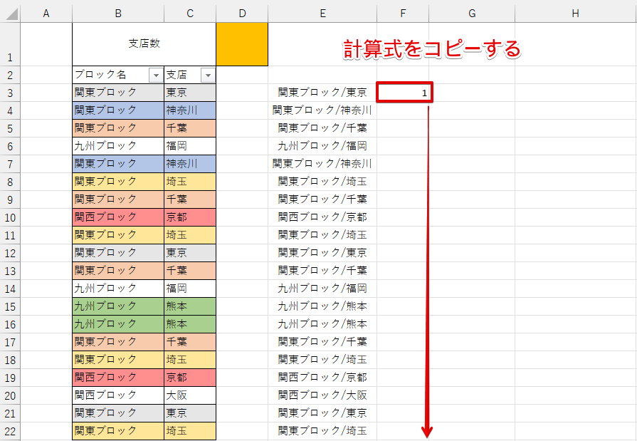Click 九州ブロック/福岡 in row 6
The width and height of the screenshot is (637, 441).
click(x=322, y=146)
